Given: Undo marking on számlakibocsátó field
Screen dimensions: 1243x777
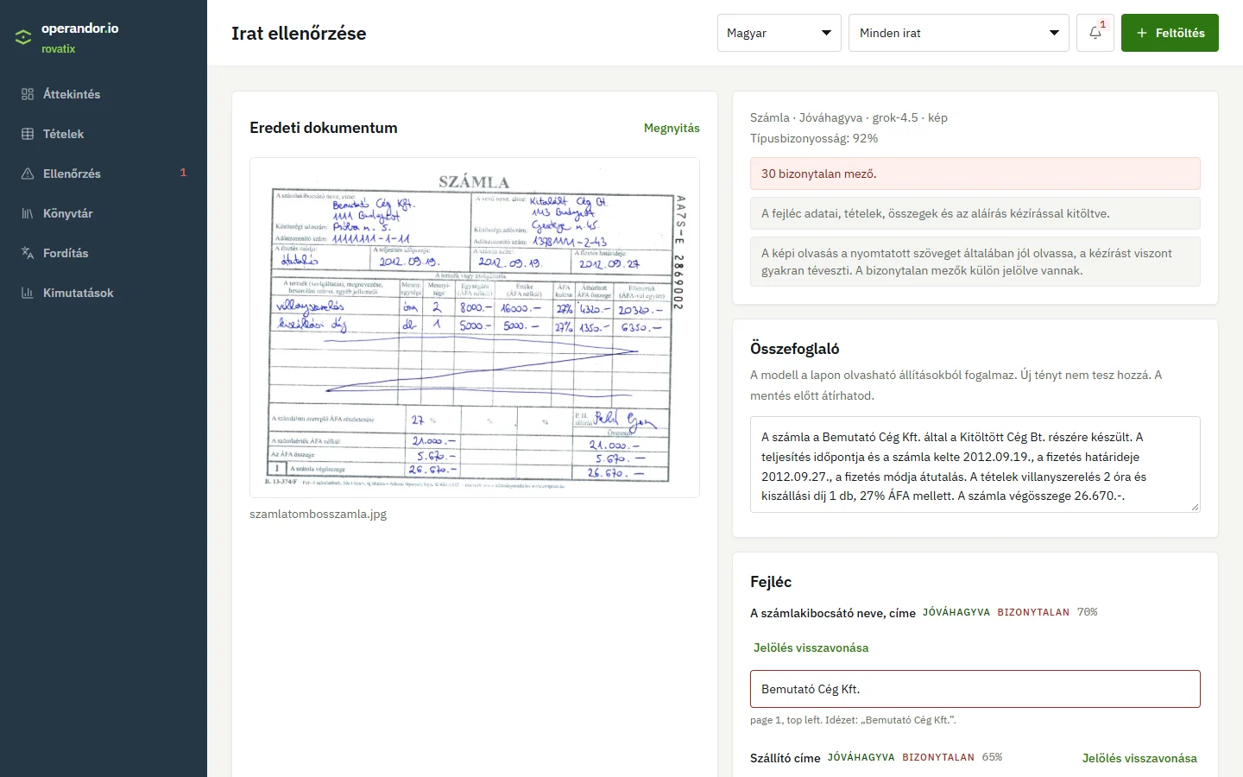Looking at the screenshot, I should 811,647.
